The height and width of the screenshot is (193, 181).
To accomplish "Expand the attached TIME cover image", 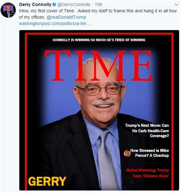I will (99, 110).
